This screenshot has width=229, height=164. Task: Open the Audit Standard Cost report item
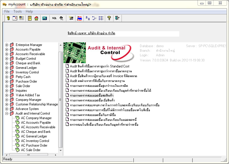[x=99, y=66]
